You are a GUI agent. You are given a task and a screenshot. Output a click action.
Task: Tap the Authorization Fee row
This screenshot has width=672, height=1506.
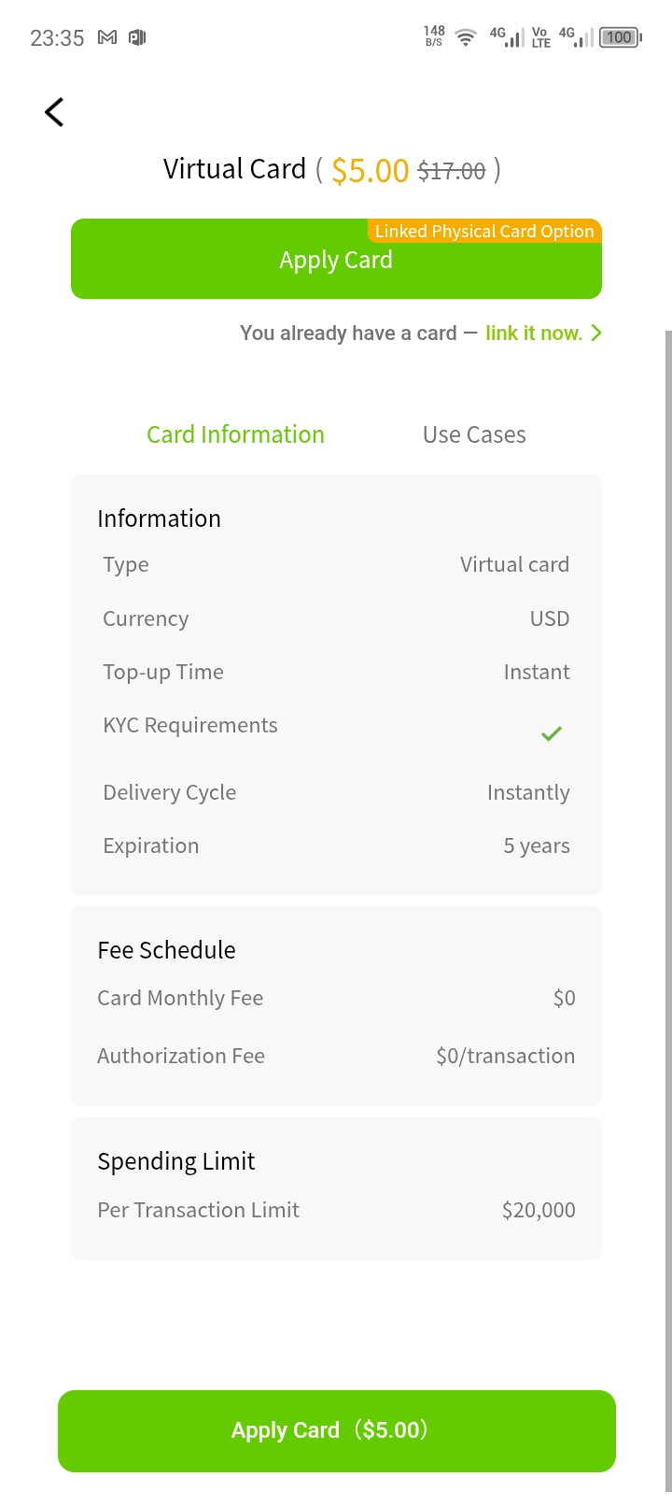(x=336, y=1056)
